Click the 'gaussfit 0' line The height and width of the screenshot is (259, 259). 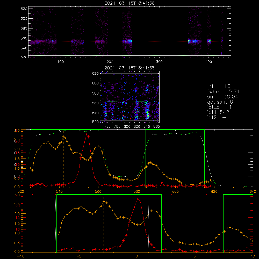pyautogui.click(x=220, y=102)
